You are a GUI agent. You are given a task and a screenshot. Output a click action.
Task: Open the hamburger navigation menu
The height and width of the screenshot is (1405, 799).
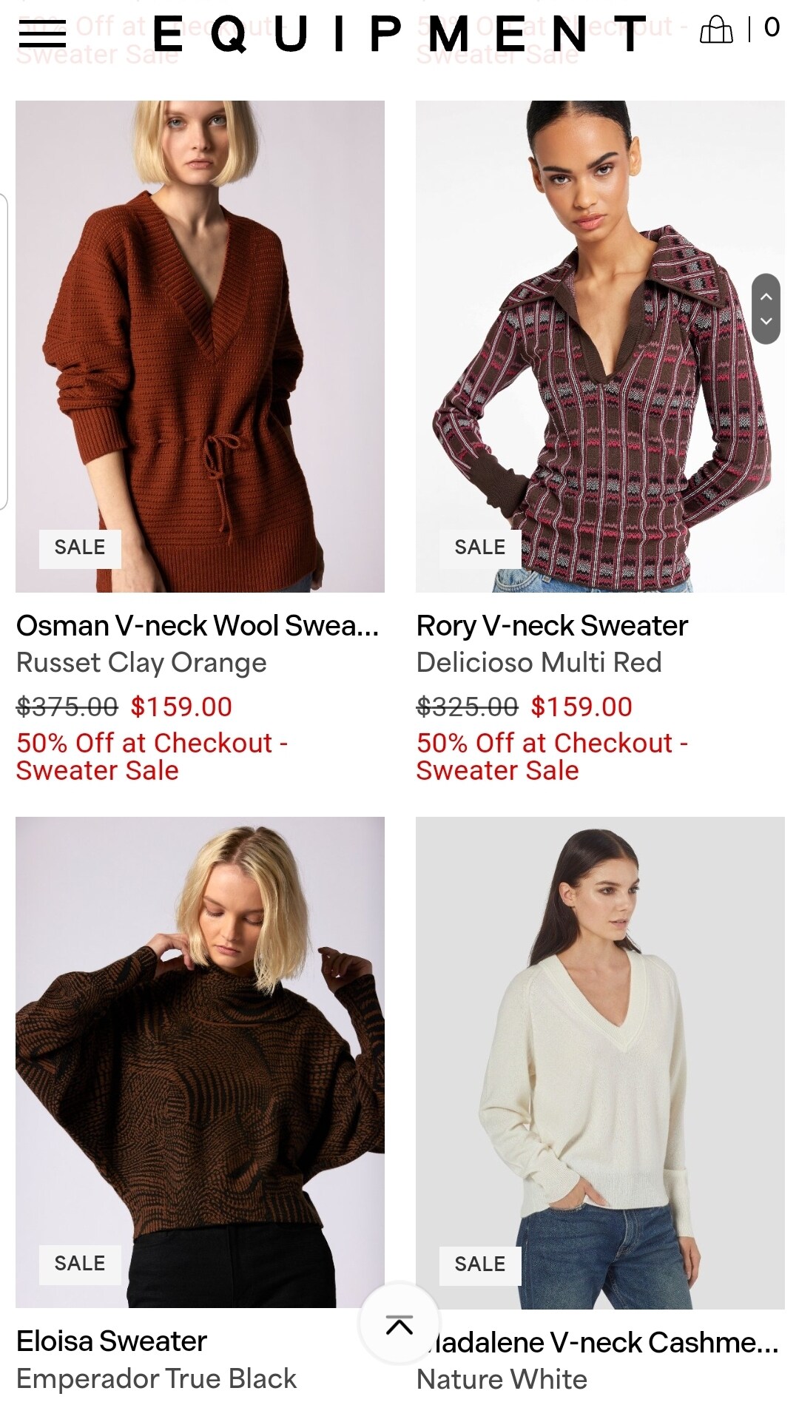(42, 34)
